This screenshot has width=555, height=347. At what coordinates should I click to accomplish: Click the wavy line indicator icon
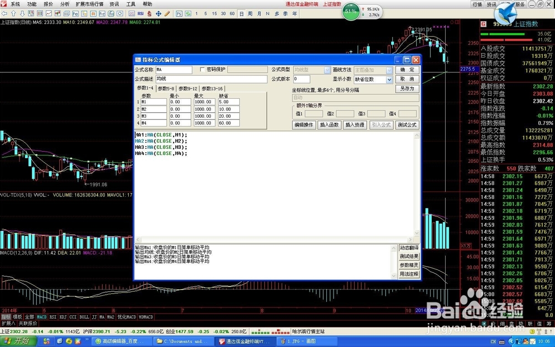pos(132,13)
